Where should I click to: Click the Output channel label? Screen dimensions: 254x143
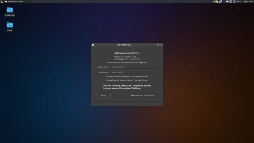tap(104, 67)
